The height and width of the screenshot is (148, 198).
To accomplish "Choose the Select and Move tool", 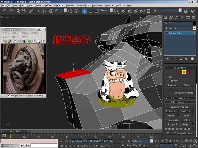I will point(84,11).
